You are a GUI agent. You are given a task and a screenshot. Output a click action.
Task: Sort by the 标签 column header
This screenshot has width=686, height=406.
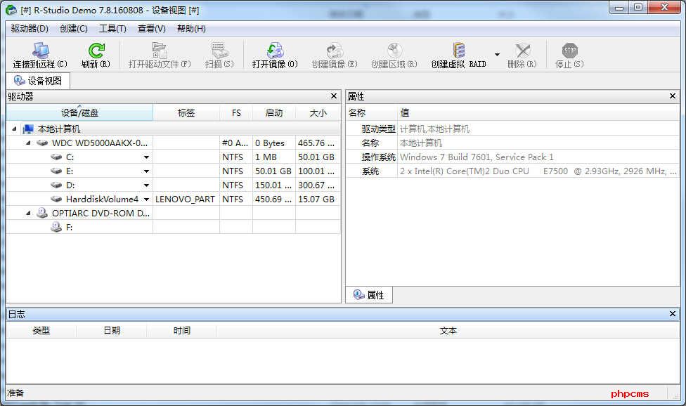pyautogui.click(x=186, y=113)
